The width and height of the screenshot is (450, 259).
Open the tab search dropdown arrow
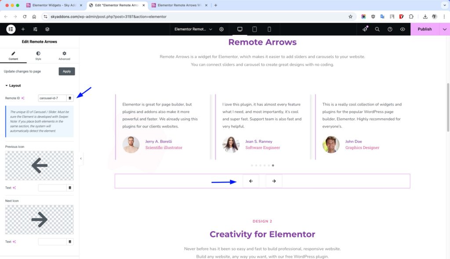click(x=445, y=5)
